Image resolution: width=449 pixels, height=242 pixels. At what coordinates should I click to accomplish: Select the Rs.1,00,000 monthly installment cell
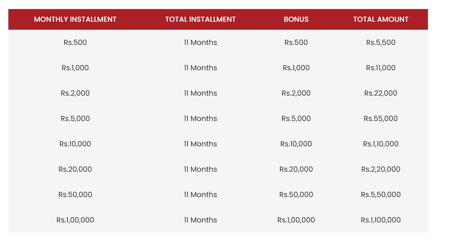click(75, 220)
